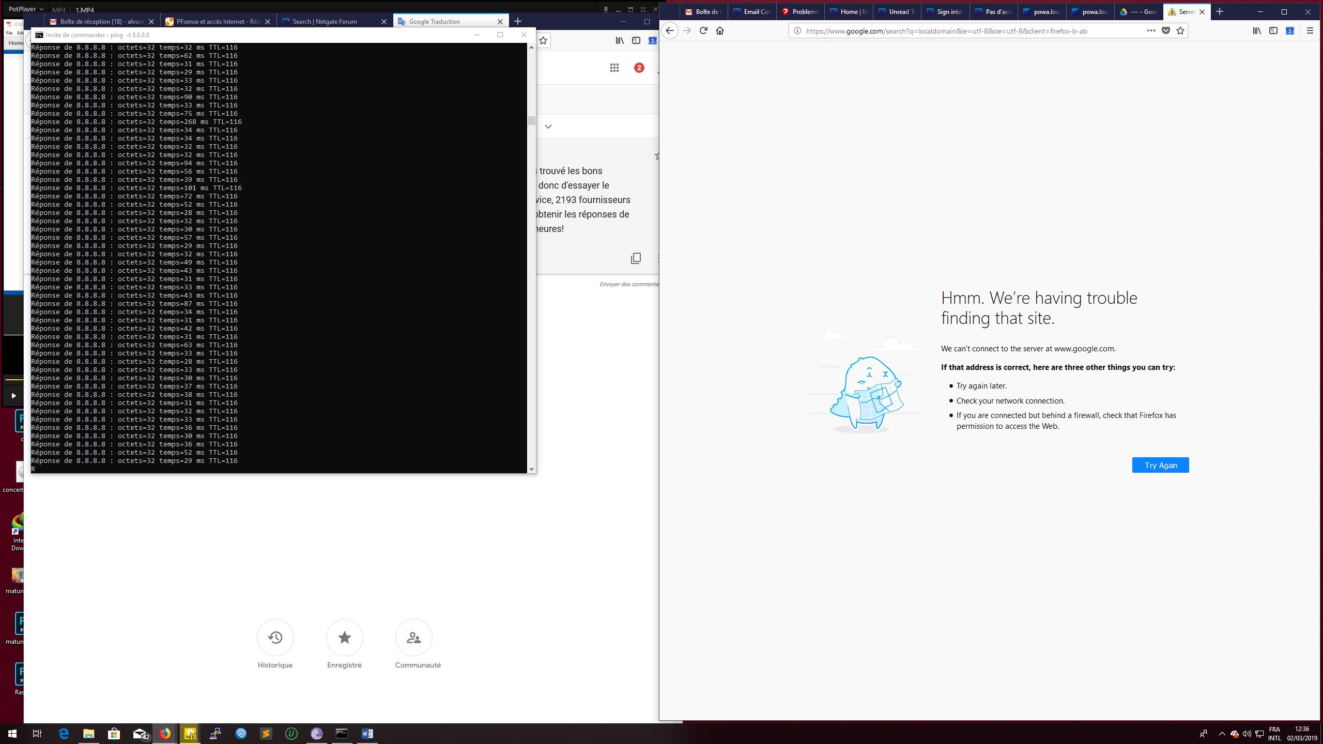
Task: Save page to Pocket icon
Action: click(x=1166, y=30)
